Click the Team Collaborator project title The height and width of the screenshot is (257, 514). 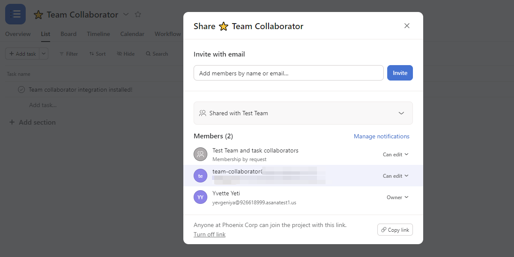coord(82,15)
